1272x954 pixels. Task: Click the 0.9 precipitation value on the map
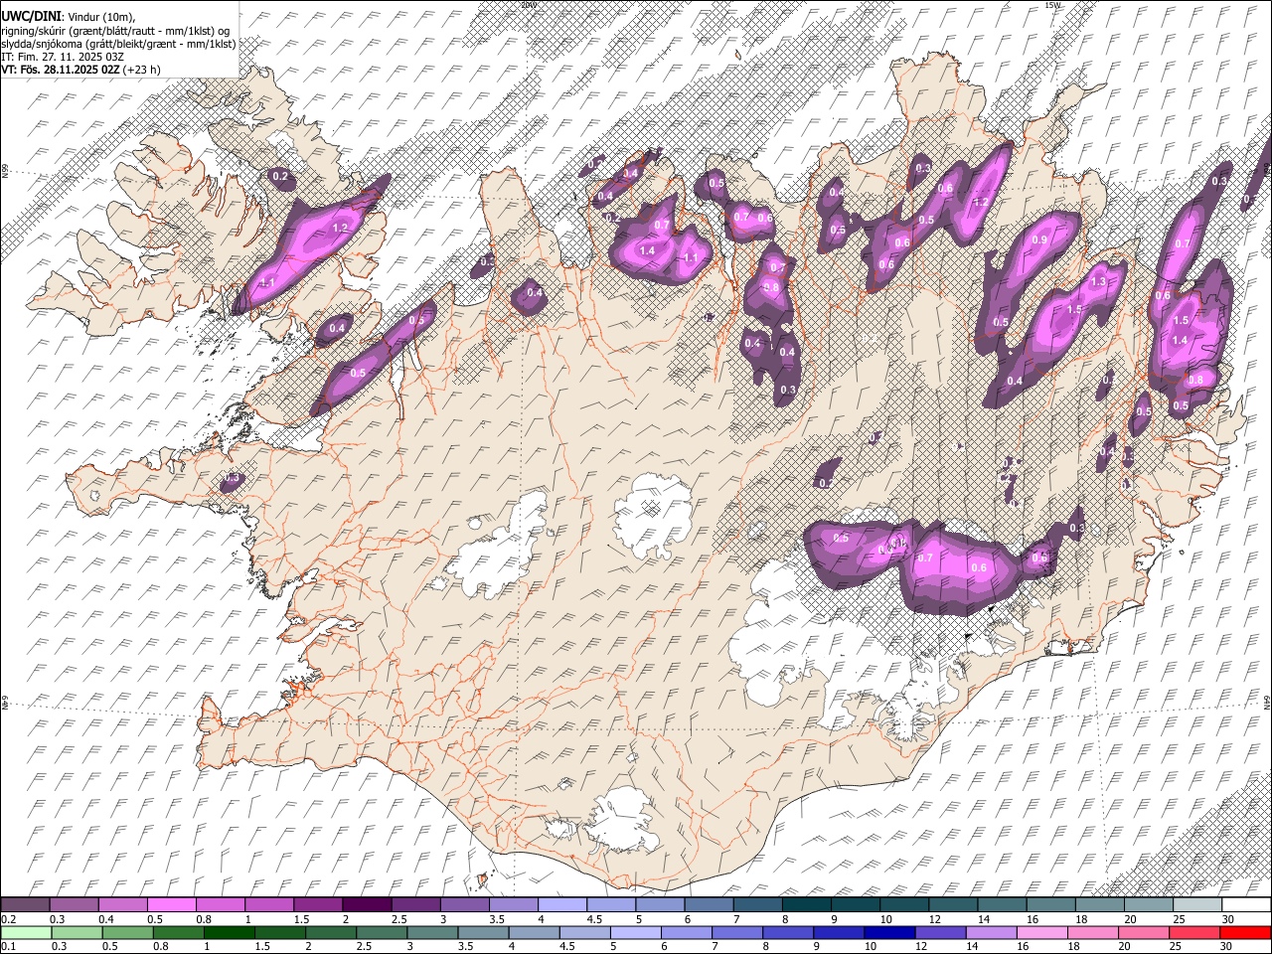pyautogui.click(x=1039, y=240)
